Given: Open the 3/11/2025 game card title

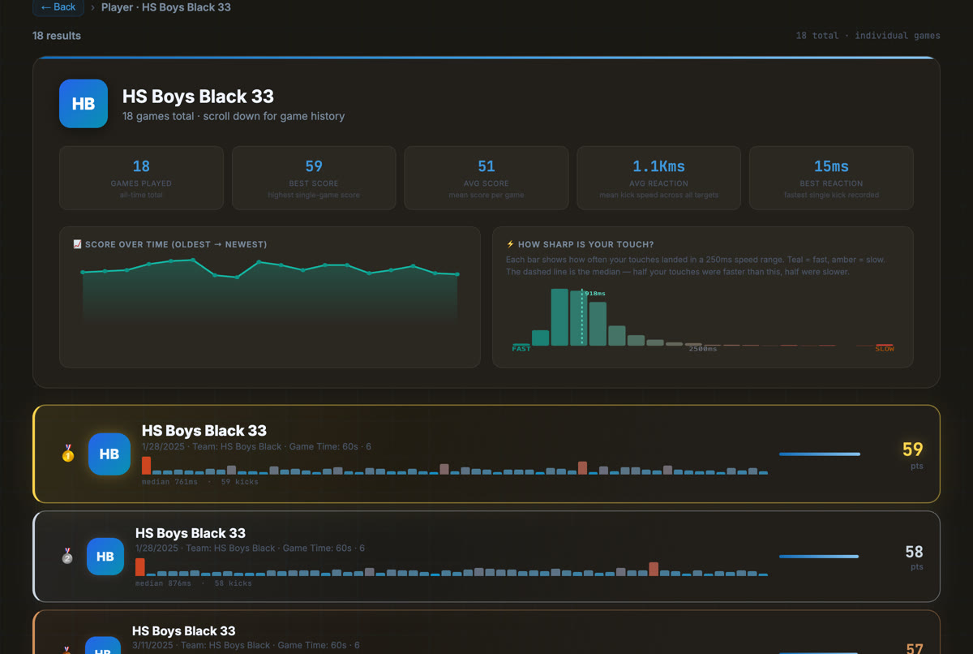Looking at the screenshot, I should 184,630.
